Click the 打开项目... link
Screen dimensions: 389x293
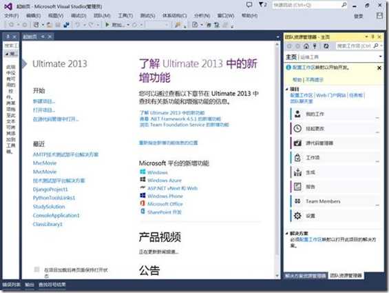coord(44,110)
